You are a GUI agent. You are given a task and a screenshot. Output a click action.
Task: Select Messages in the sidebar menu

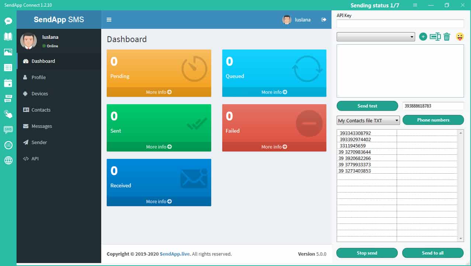tap(42, 126)
